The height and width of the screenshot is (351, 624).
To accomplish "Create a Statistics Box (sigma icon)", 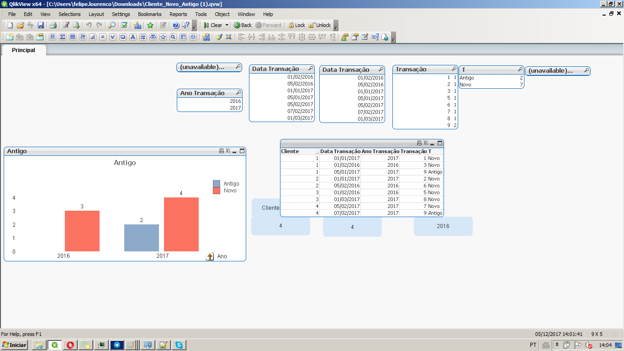I will [x=63, y=37].
